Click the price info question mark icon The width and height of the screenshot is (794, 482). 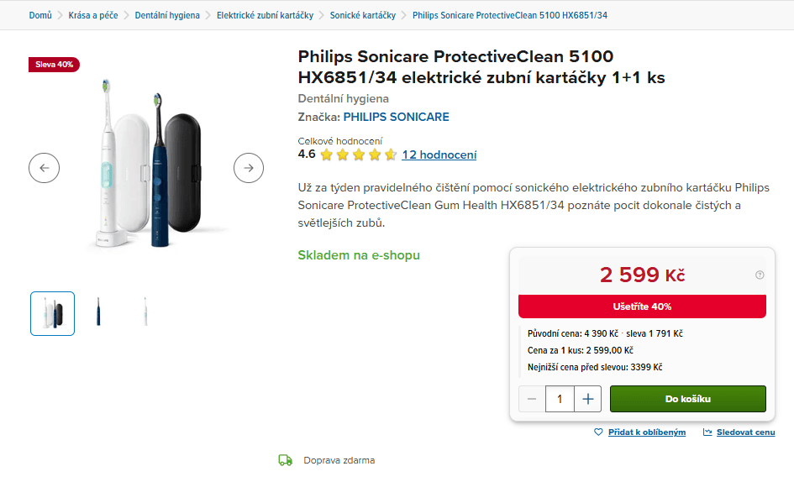[760, 275]
